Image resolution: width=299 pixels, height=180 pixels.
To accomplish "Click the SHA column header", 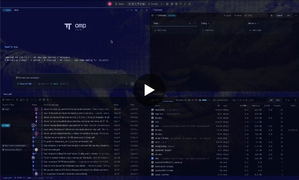I will [132, 105].
